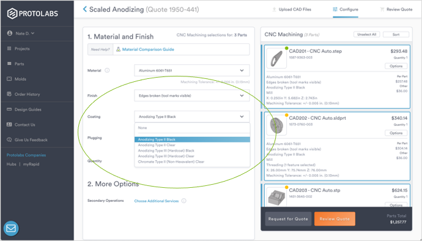The width and height of the screenshot is (422, 241).
Task: Click the Projects grid icon
Action: (9, 48)
